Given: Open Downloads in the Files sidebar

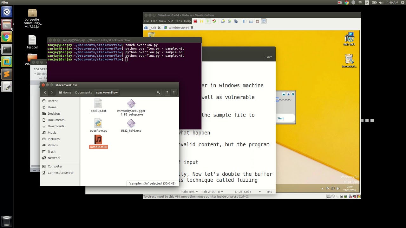Looking at the screenshot, I should (56, 126).
